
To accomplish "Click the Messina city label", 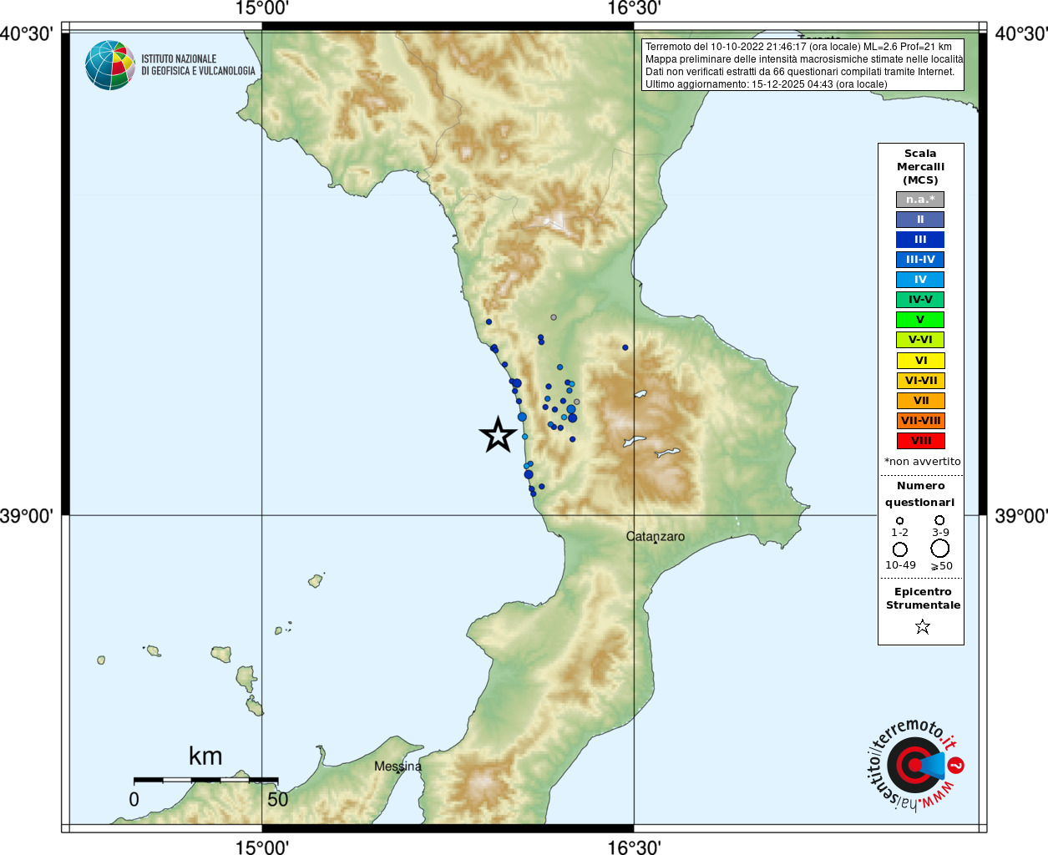I will tap(397, 766).
